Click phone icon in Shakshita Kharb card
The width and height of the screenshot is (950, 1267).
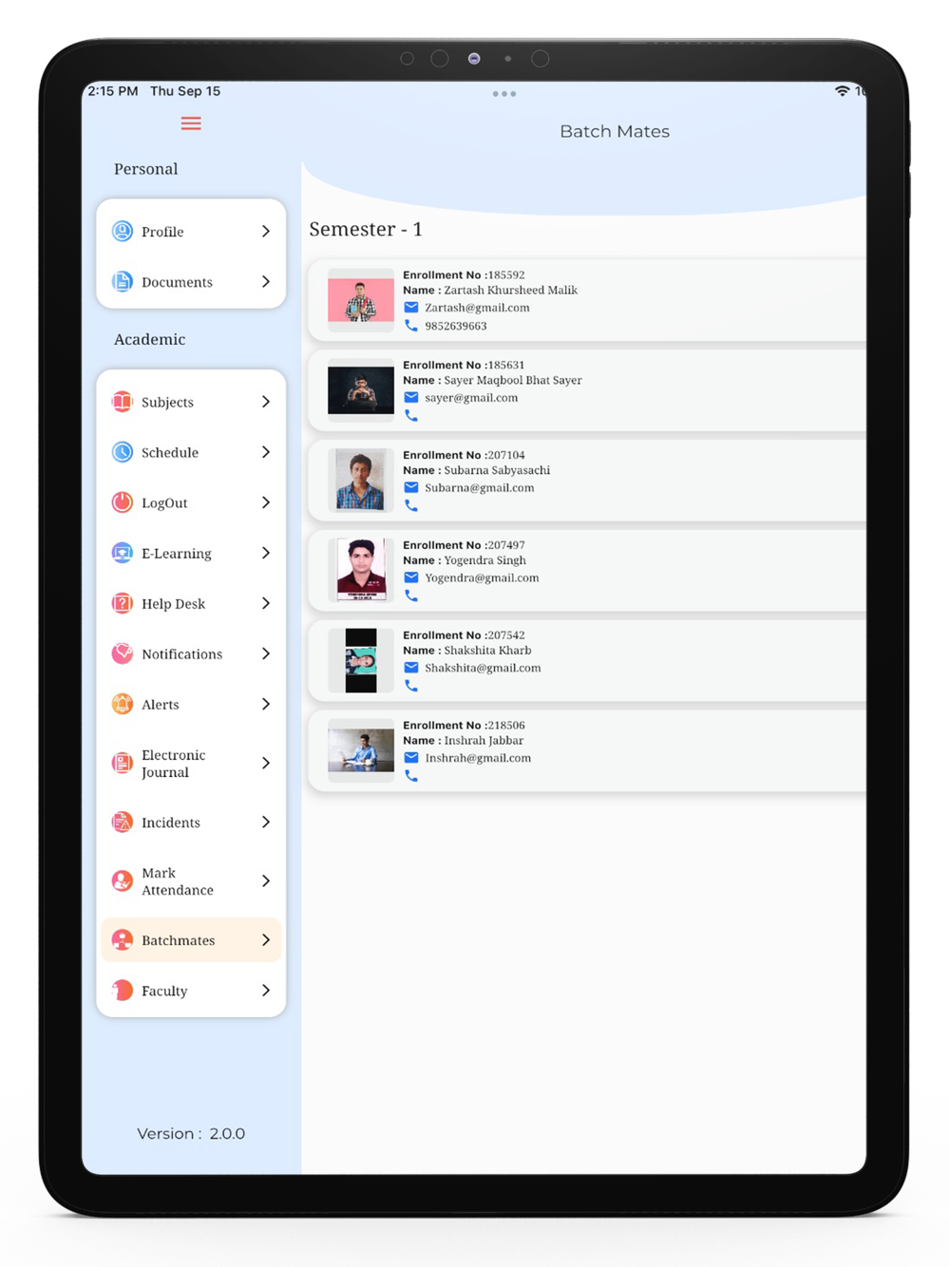(x=411, y=685)
